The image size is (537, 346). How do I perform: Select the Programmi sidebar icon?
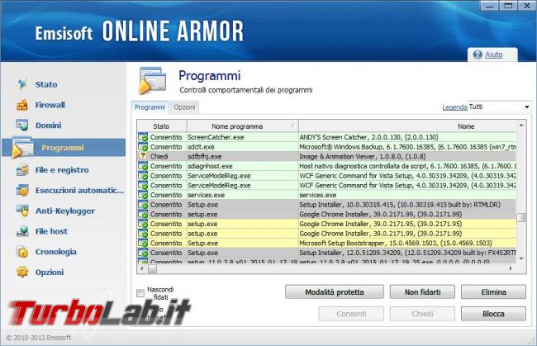[22, 148]
